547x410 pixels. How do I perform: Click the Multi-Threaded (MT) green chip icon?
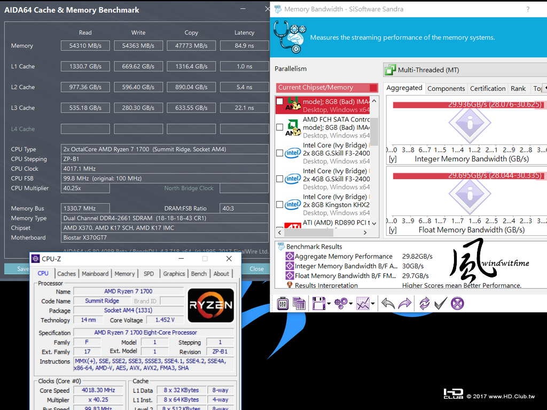tap(390, 70)
